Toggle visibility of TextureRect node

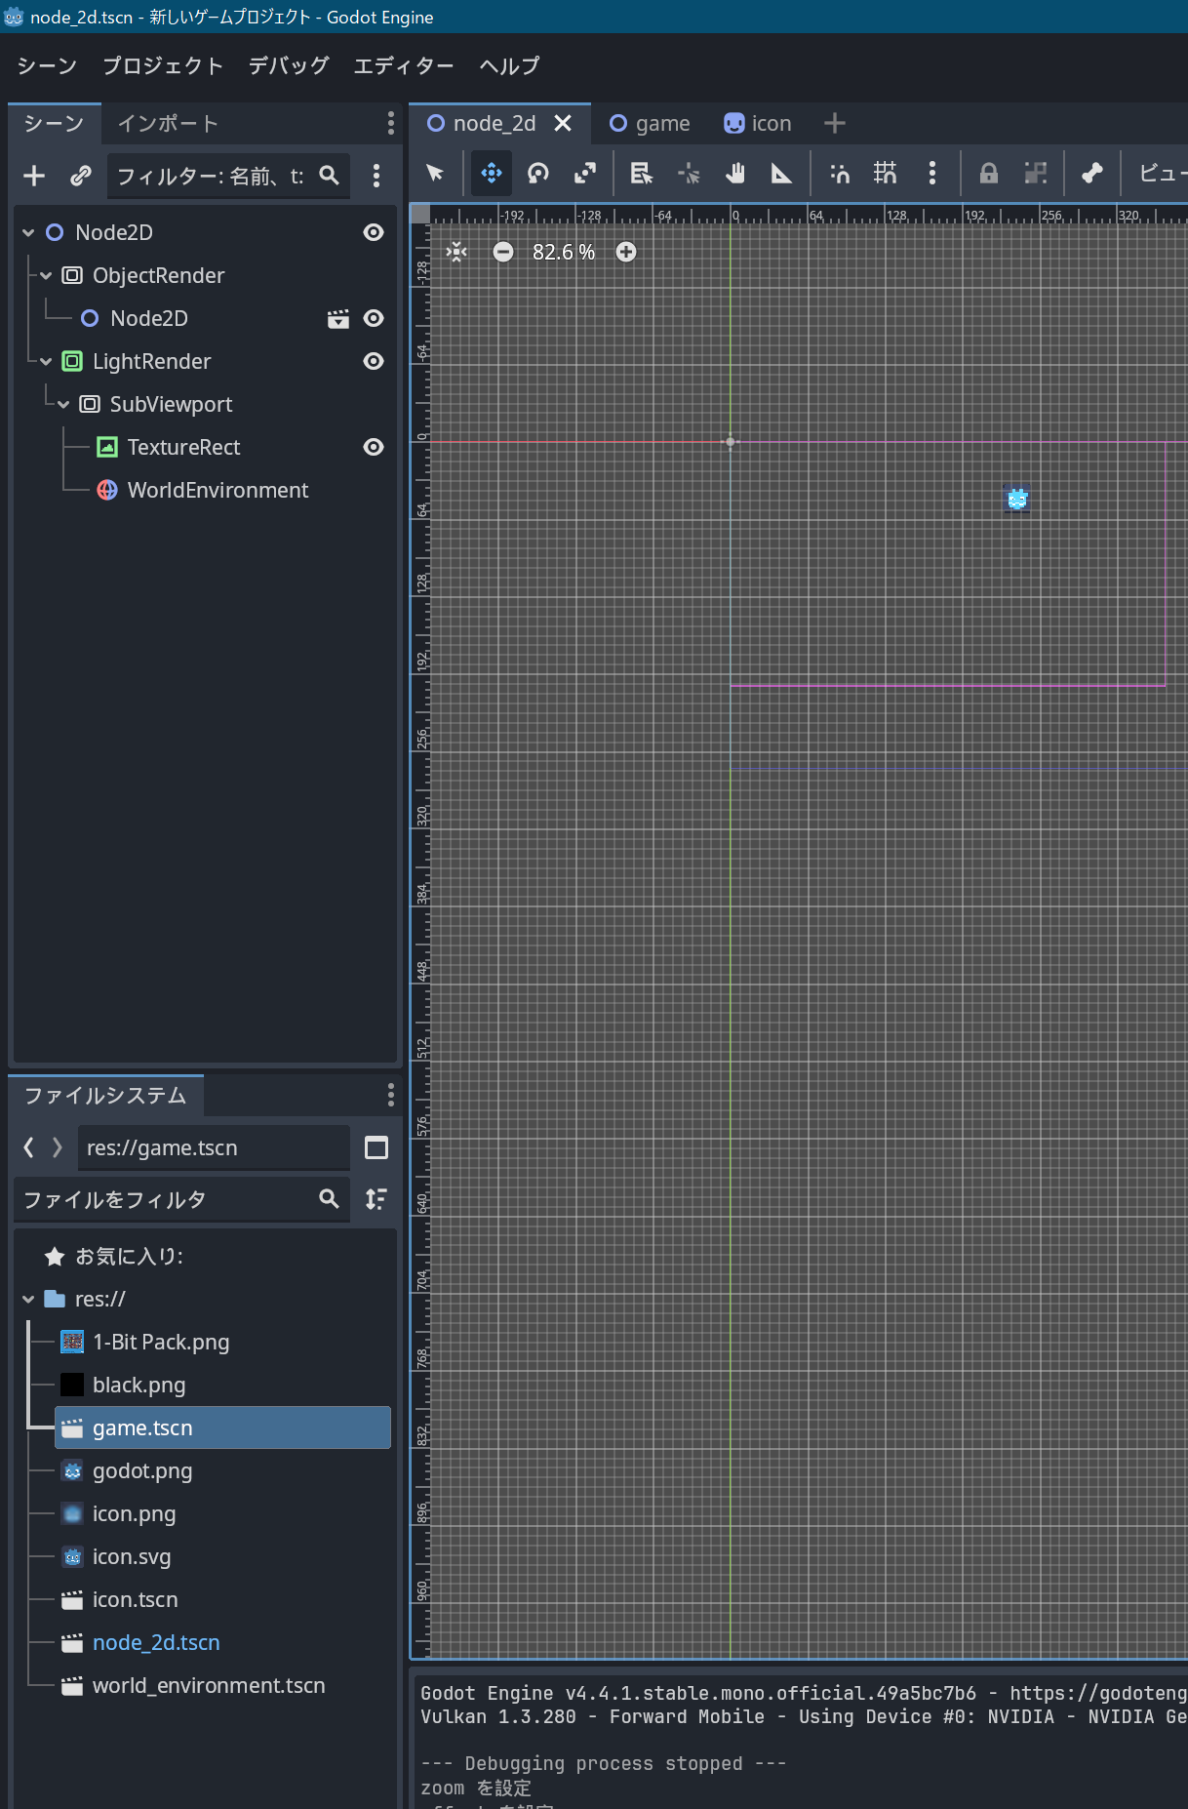[373, 447]
